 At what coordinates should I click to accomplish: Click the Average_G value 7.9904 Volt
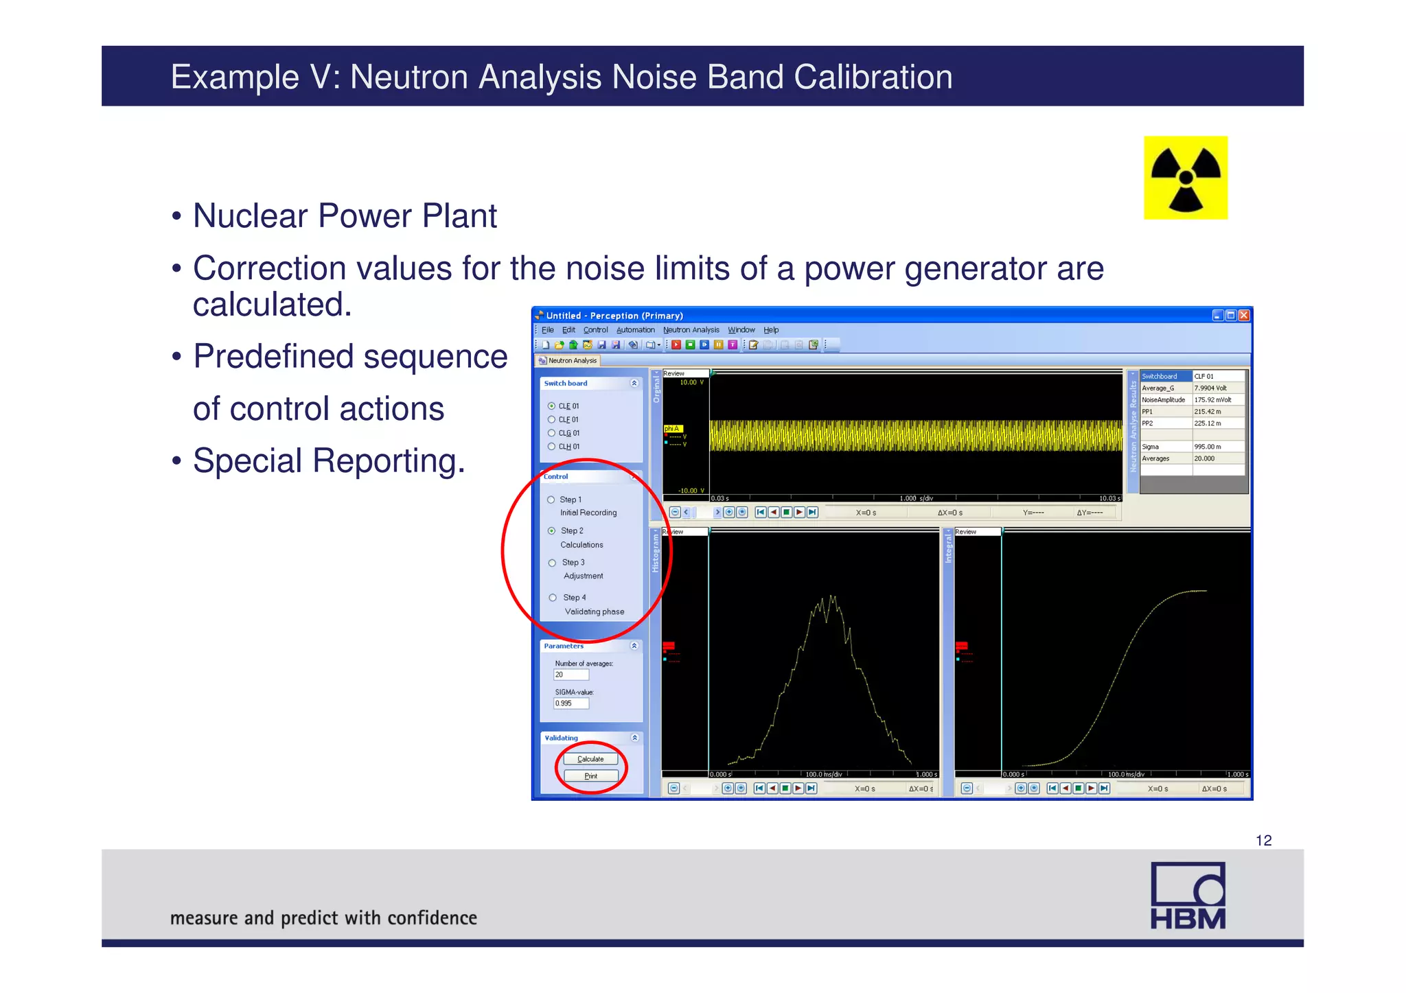pos(1219,388)
